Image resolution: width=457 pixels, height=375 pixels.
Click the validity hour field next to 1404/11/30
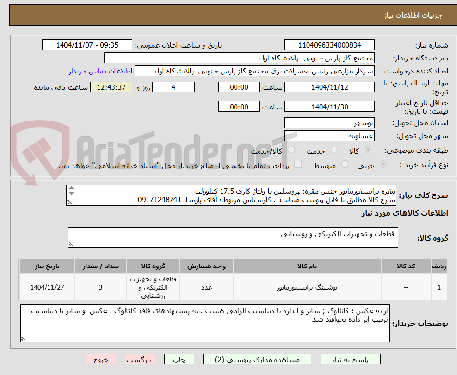[239, 107]
